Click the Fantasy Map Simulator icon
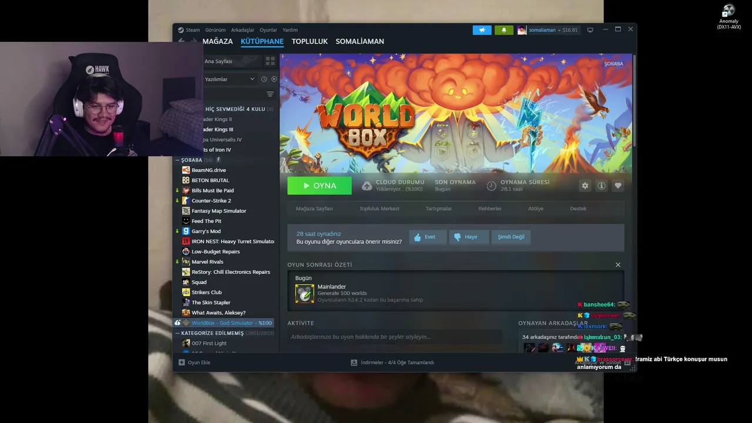 tap(186, 211)
